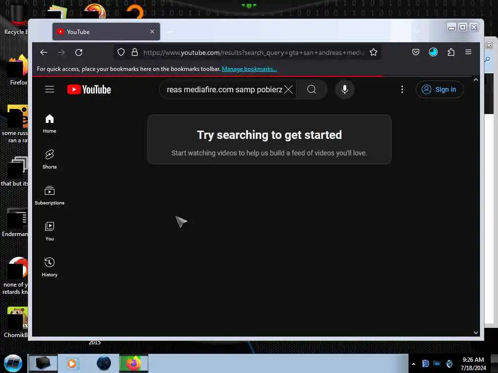Open the Windows Start orb

coord(13,363)
